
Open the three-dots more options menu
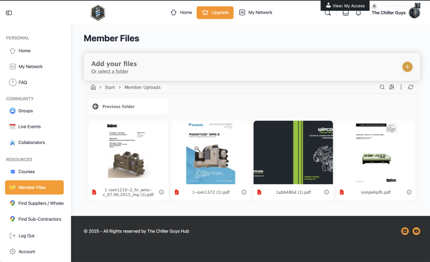(x=401, y=87)
